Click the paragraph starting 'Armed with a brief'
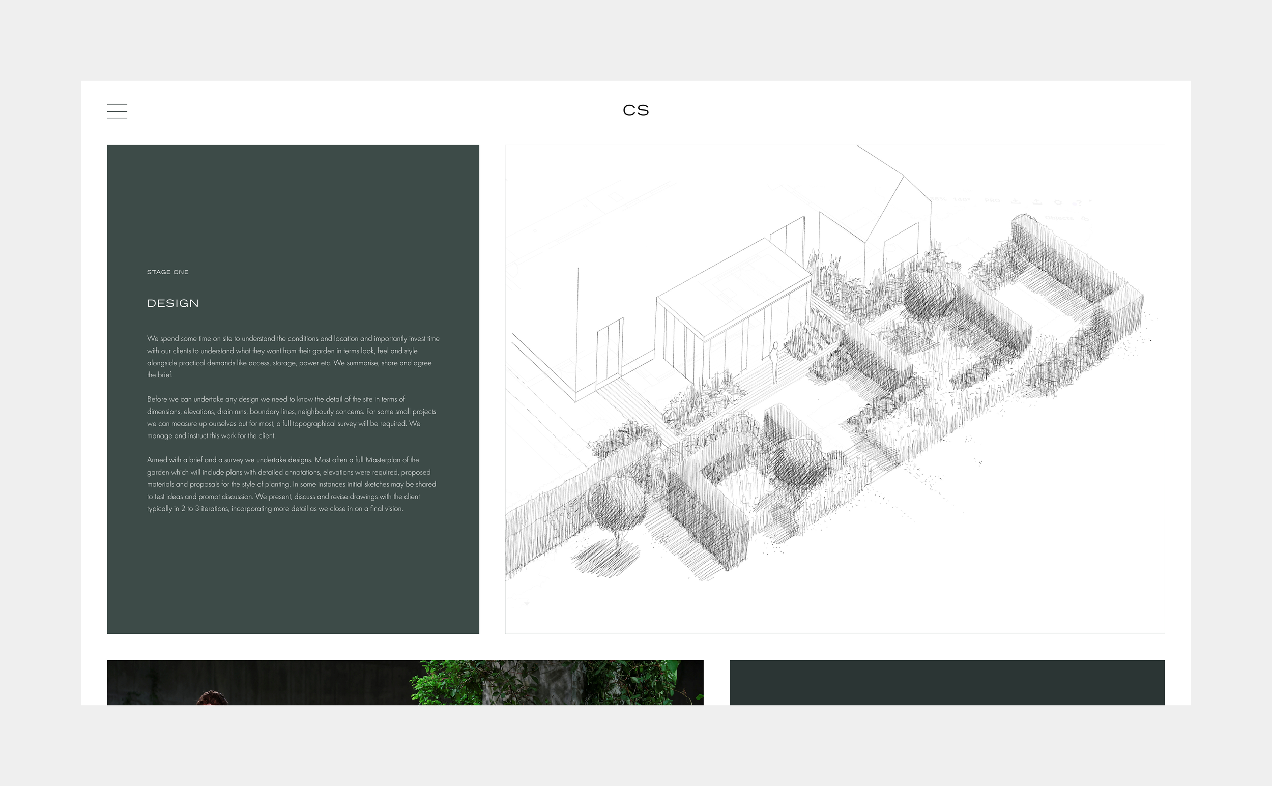 [291, 484]
